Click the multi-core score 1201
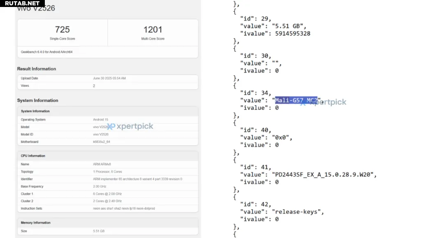Screen dimensions: 421x238 tap(153, 30)
